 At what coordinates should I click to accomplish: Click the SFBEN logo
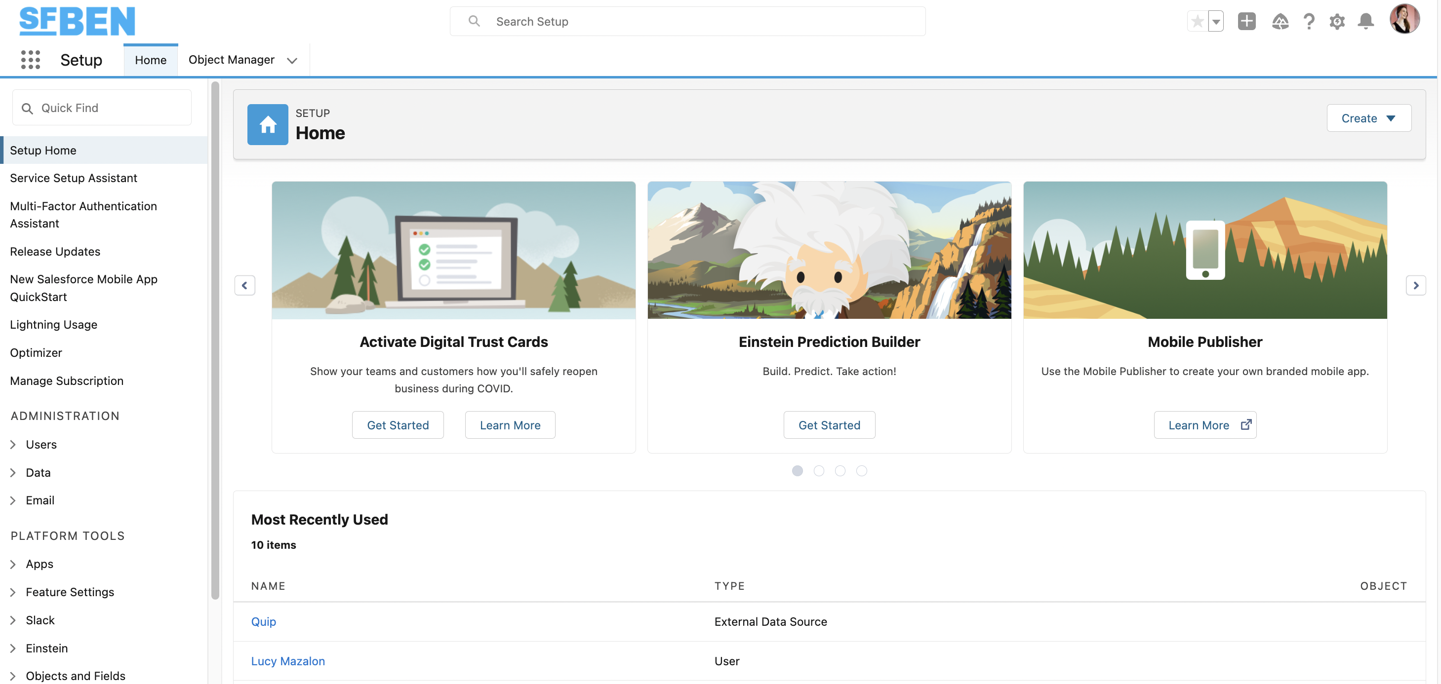coord(77,21)
